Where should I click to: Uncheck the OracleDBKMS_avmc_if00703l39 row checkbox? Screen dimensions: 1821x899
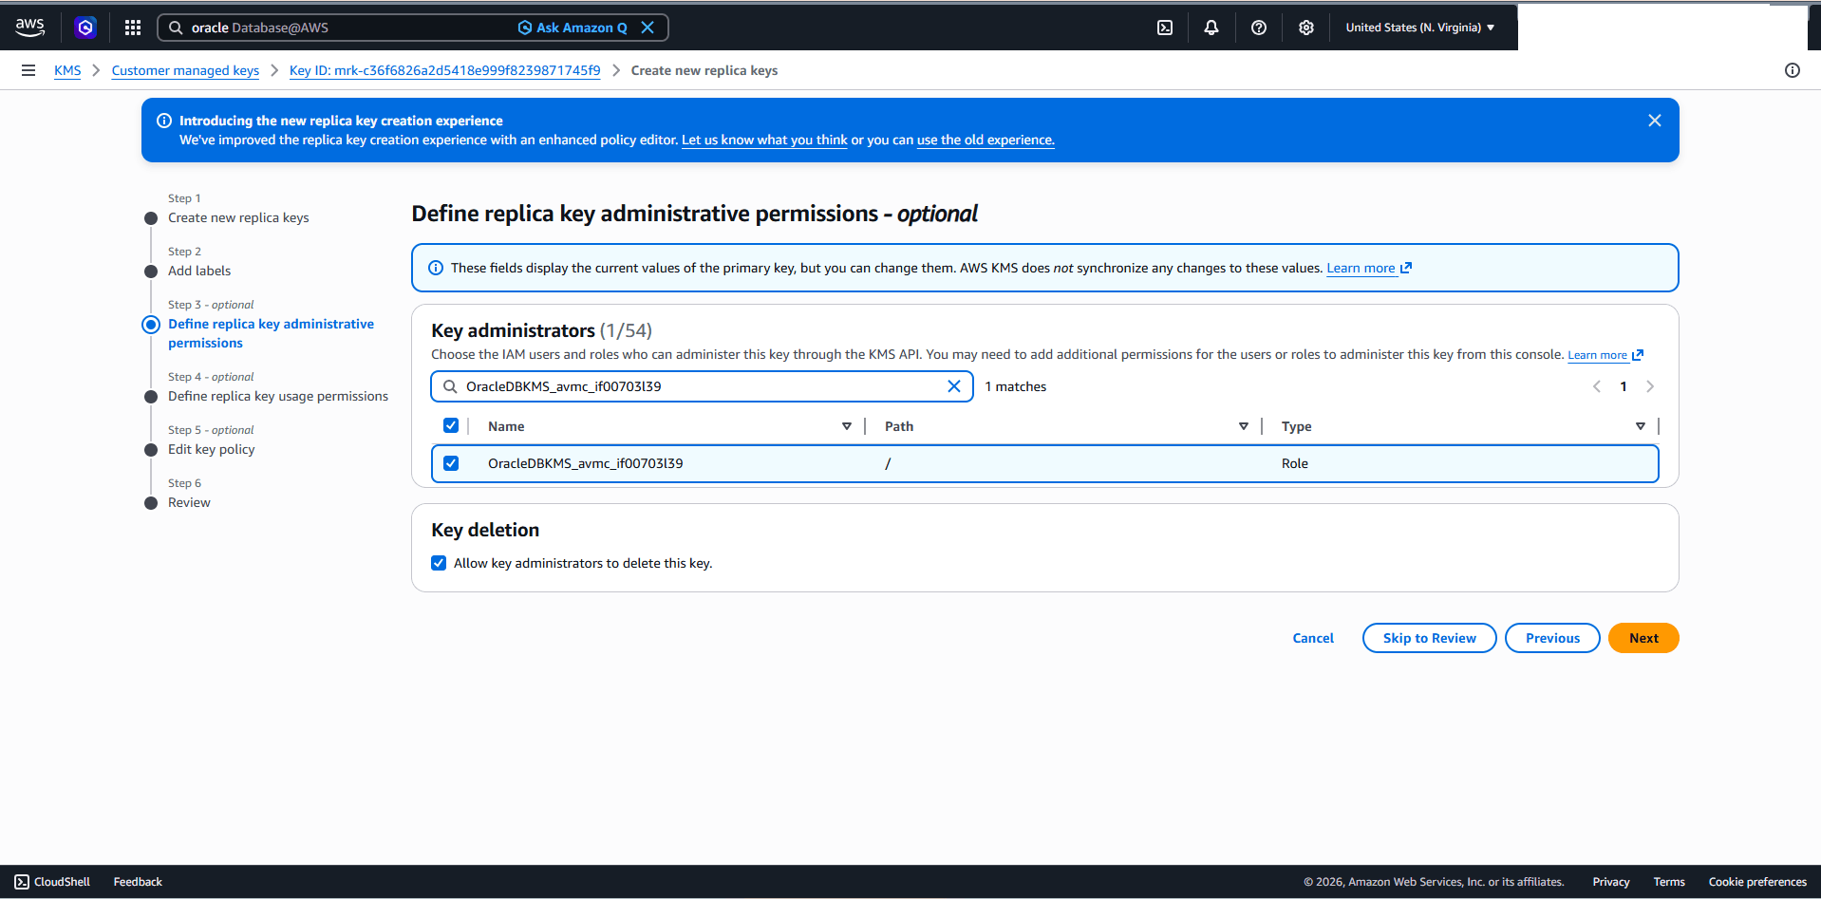point(451,463)
